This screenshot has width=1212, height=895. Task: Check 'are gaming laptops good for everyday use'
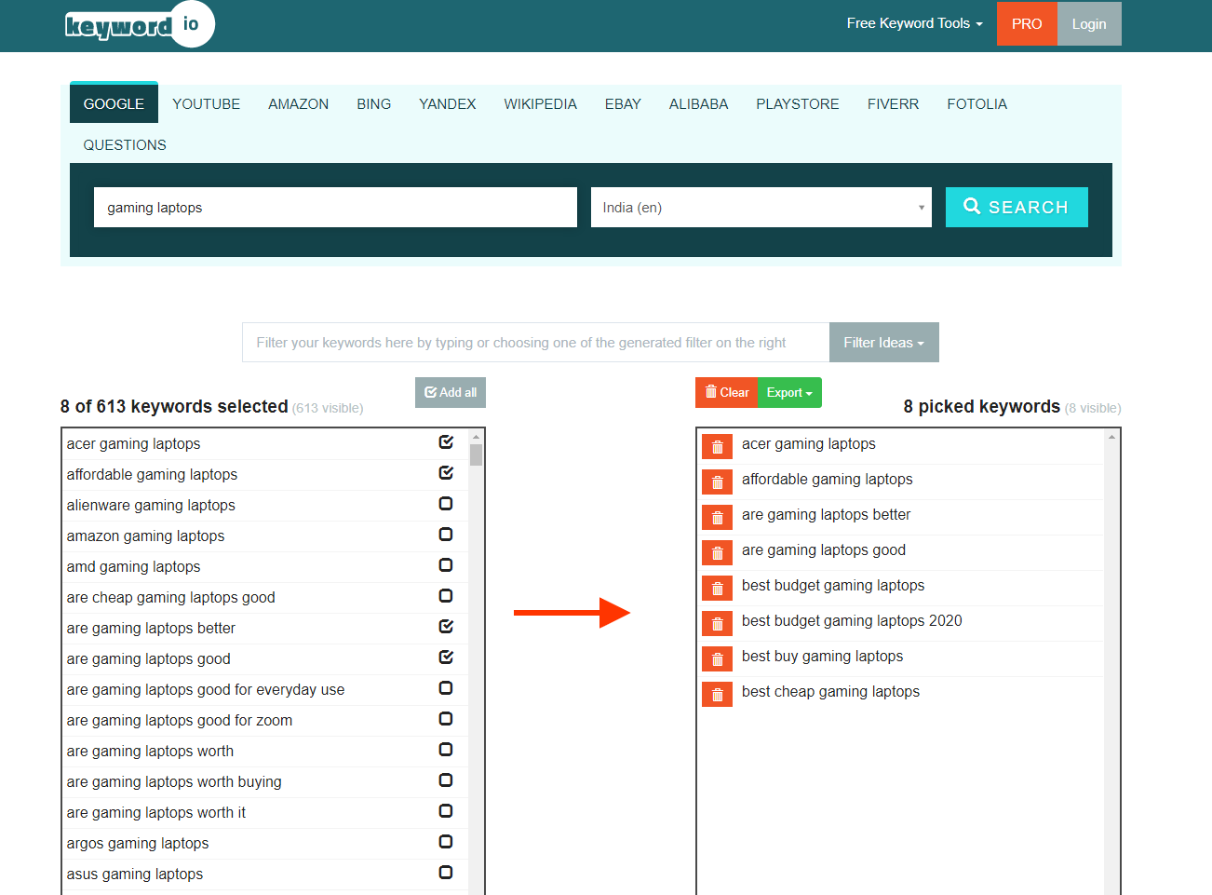pos(446,688)
